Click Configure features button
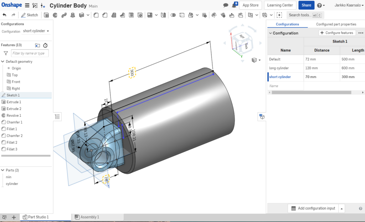Viewport: 365px width, 222px height. [337, 33]
